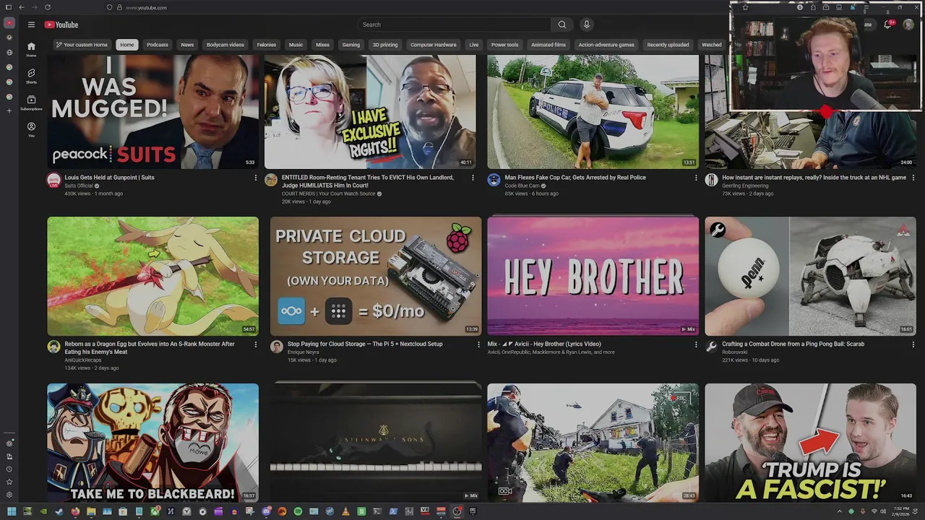This screenshot has height=520, width=925.
Task: Start voice search with the microphone icon
Action: (587, 25)
